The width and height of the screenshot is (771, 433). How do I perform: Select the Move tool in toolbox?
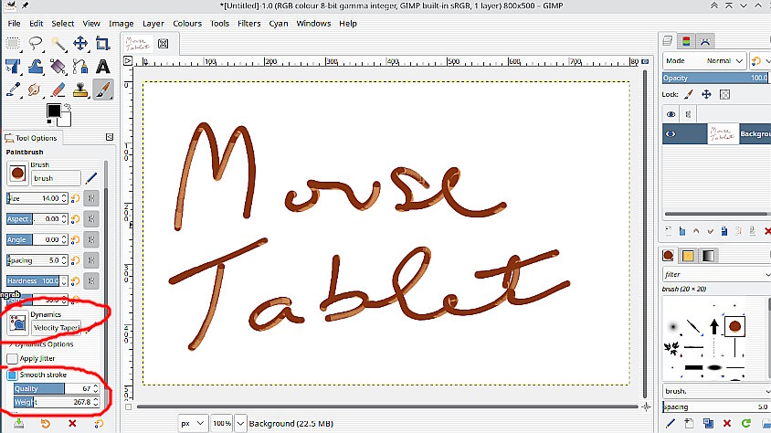[x=80, y=43]
